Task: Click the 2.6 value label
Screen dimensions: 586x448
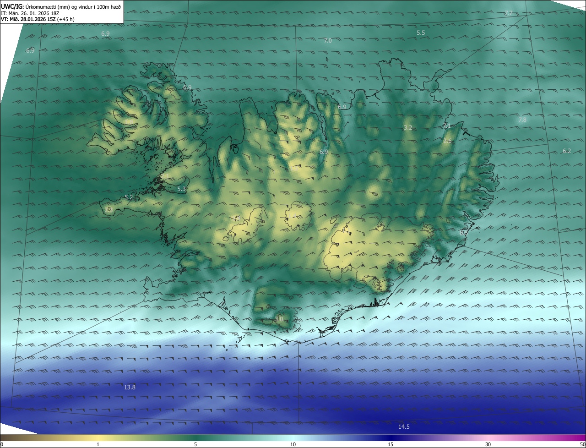Action: (447, 141)
